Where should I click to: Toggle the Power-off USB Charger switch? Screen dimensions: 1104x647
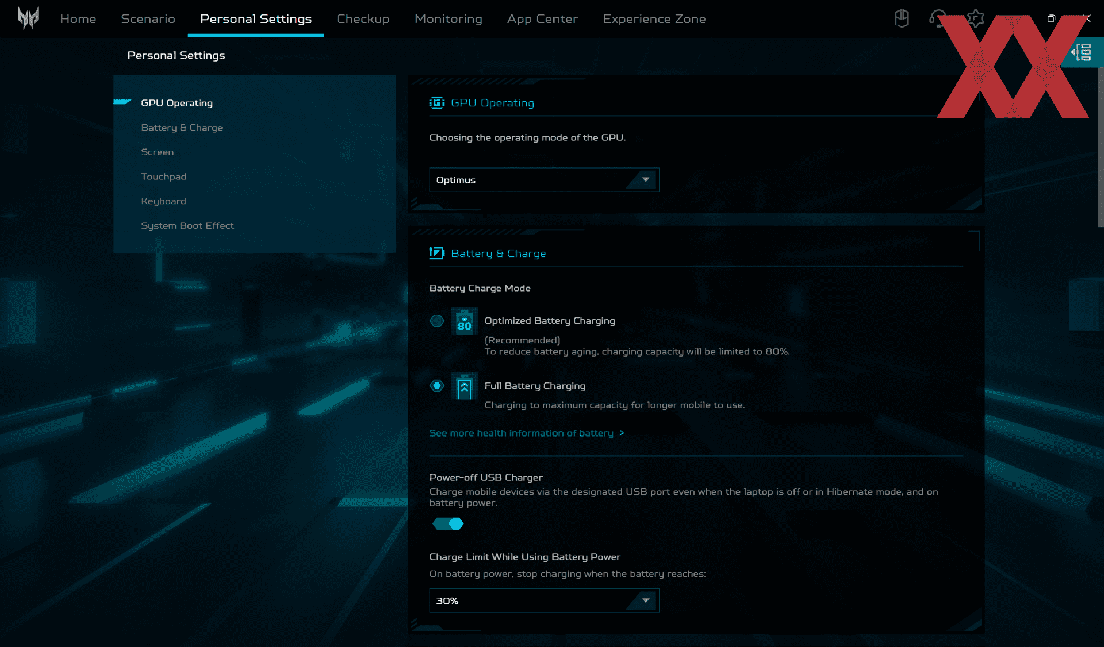tap(448, 524)
